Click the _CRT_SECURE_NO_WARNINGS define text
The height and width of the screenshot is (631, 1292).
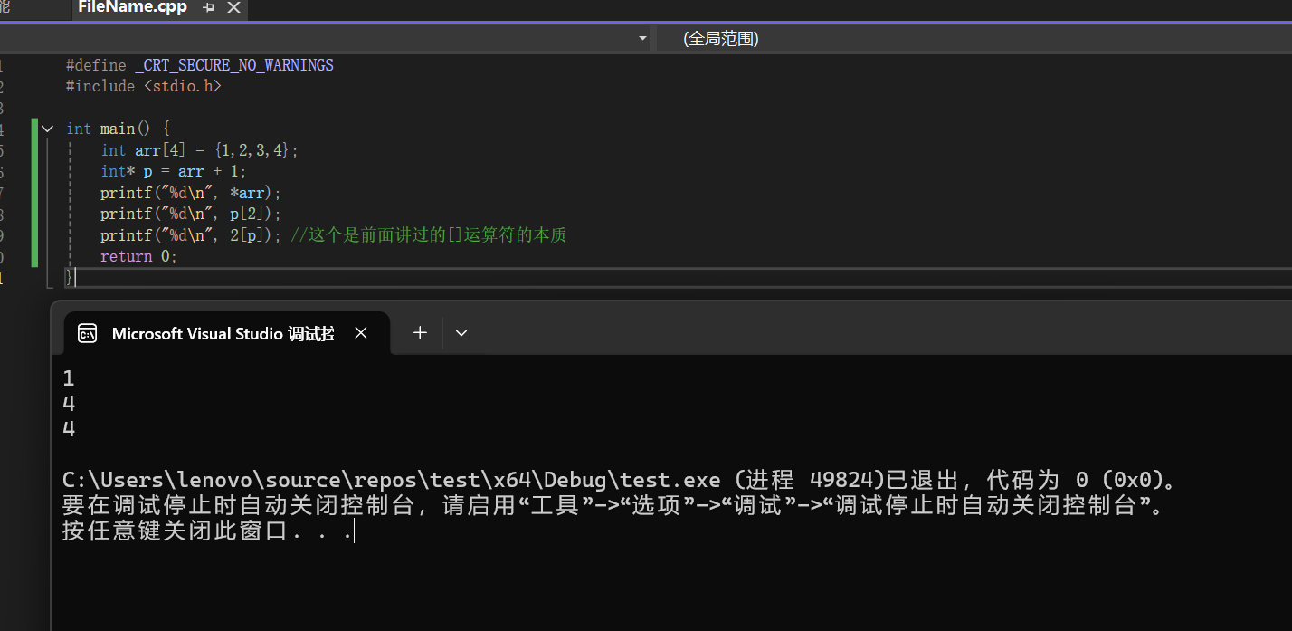(x=233, y=64)
